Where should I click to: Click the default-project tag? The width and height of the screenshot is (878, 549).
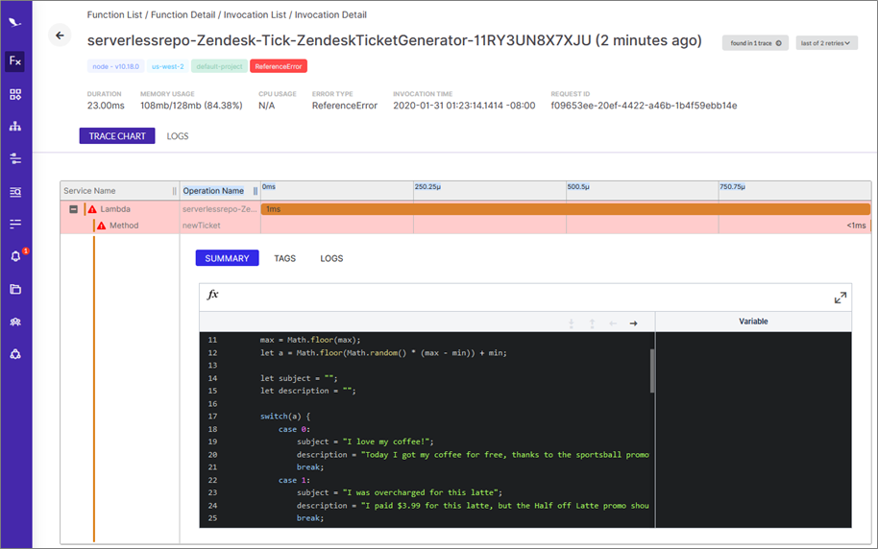(x=219, y=66)
